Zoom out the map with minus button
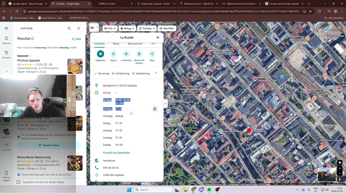This screenshot has height=194, width=346. point(340,174)
